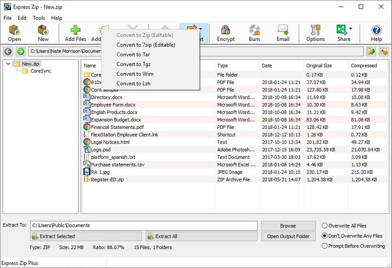Click the green forward navigation arrow
The image size is (392, 268).
[x=20, y=51]
